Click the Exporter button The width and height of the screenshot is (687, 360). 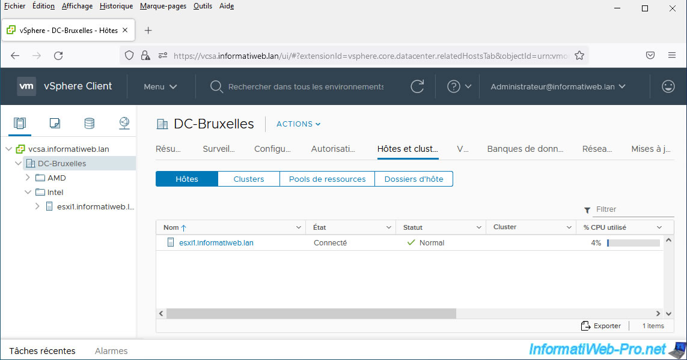[600, 326]
